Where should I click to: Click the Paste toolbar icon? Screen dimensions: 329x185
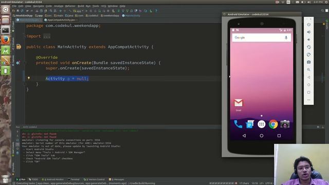tap(46, 11)
